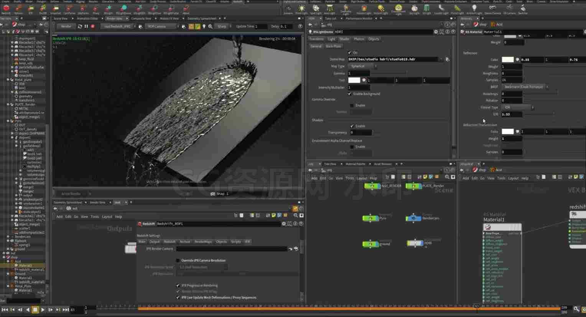Select the Rendercam node
This screenshot has width=586, height=317.
coord(413,218)
